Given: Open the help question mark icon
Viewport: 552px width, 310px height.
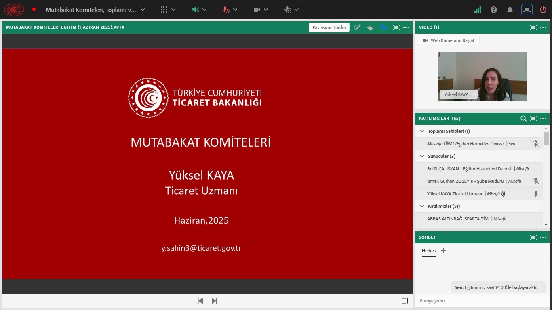Looking at the screenshot, I should tap(494, 10).
